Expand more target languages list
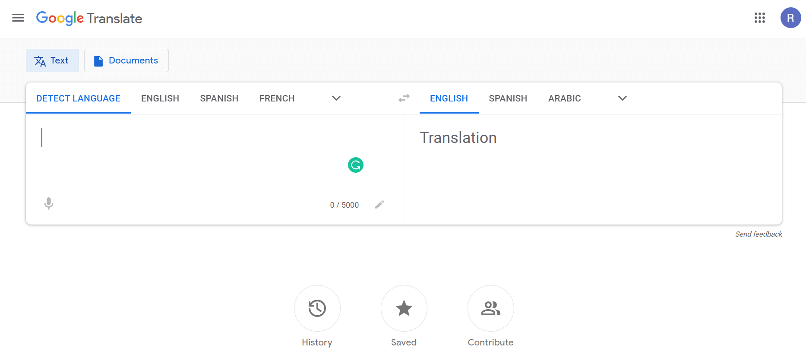806x361 pixels. click(623, 98)
